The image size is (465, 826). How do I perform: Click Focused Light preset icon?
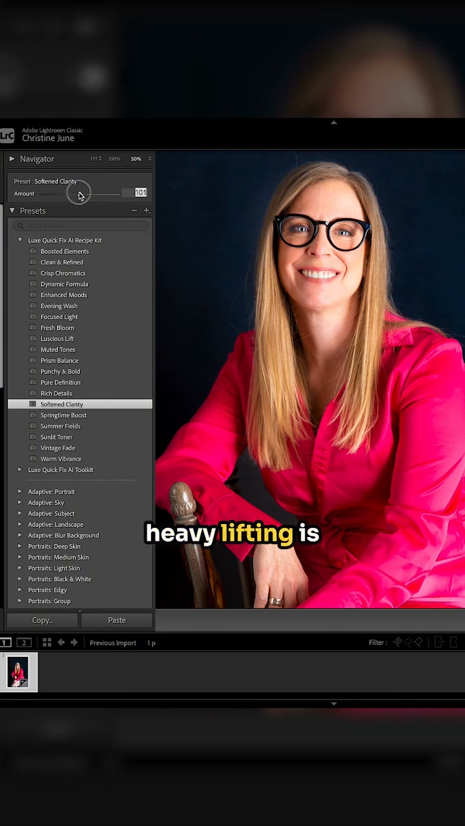(33, 317)
